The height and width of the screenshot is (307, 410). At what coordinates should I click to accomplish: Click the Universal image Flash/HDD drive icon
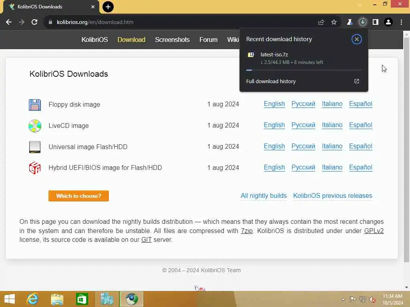(x=35, y=147)
